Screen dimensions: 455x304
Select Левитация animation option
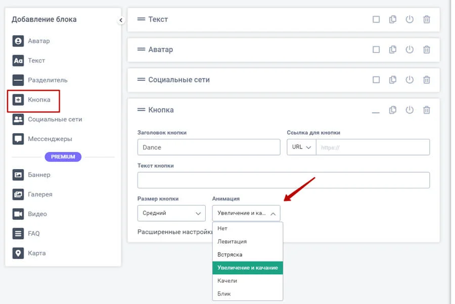click(x=232, y=241)
